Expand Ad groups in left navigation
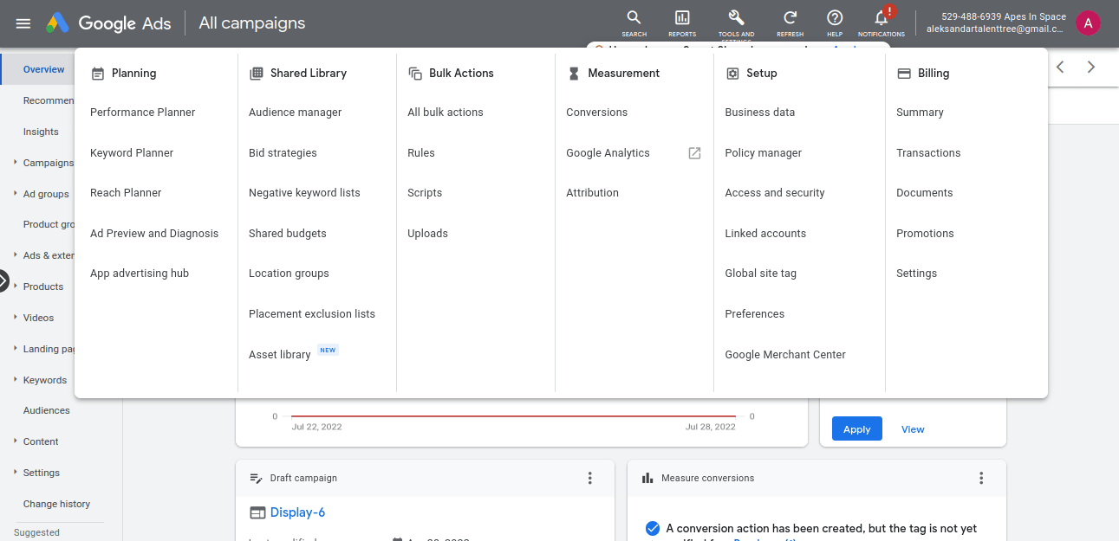Screen dimensions: 1119x541 click(x=16, y=193)
